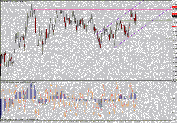Click the black current price label
Viewport: 177px width, 123px height.
pos(174,16)
